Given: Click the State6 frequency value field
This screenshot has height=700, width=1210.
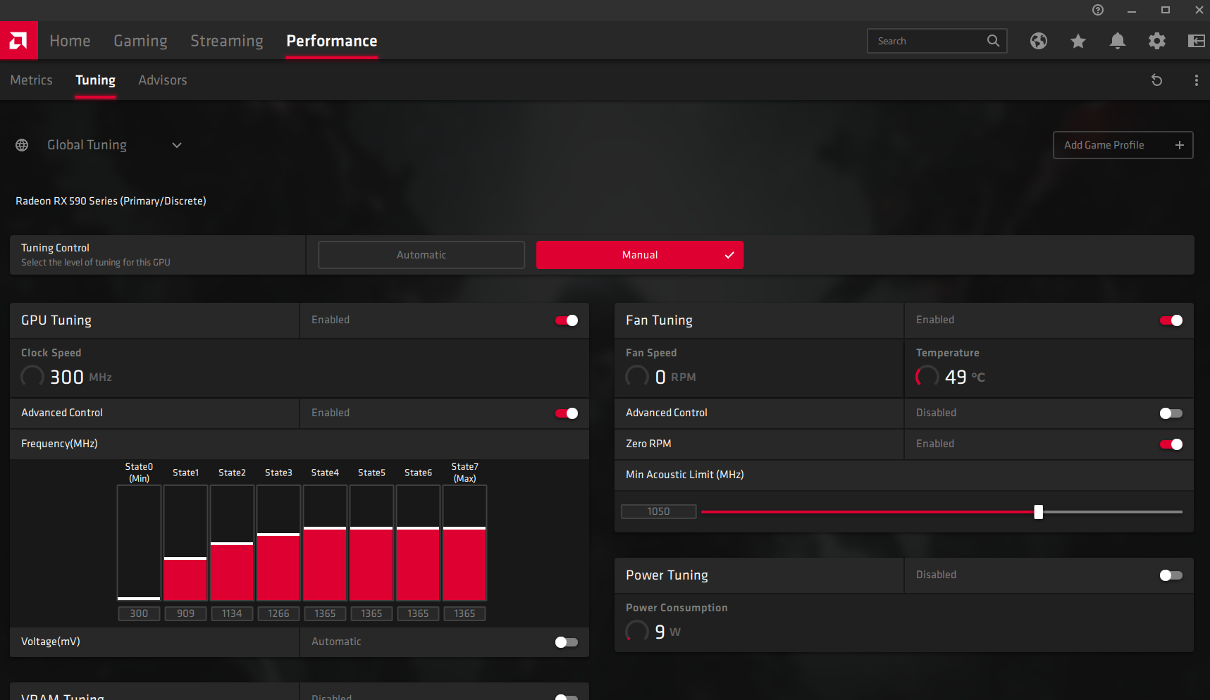Looking at the screenshot, I should (x=418, y=613).
